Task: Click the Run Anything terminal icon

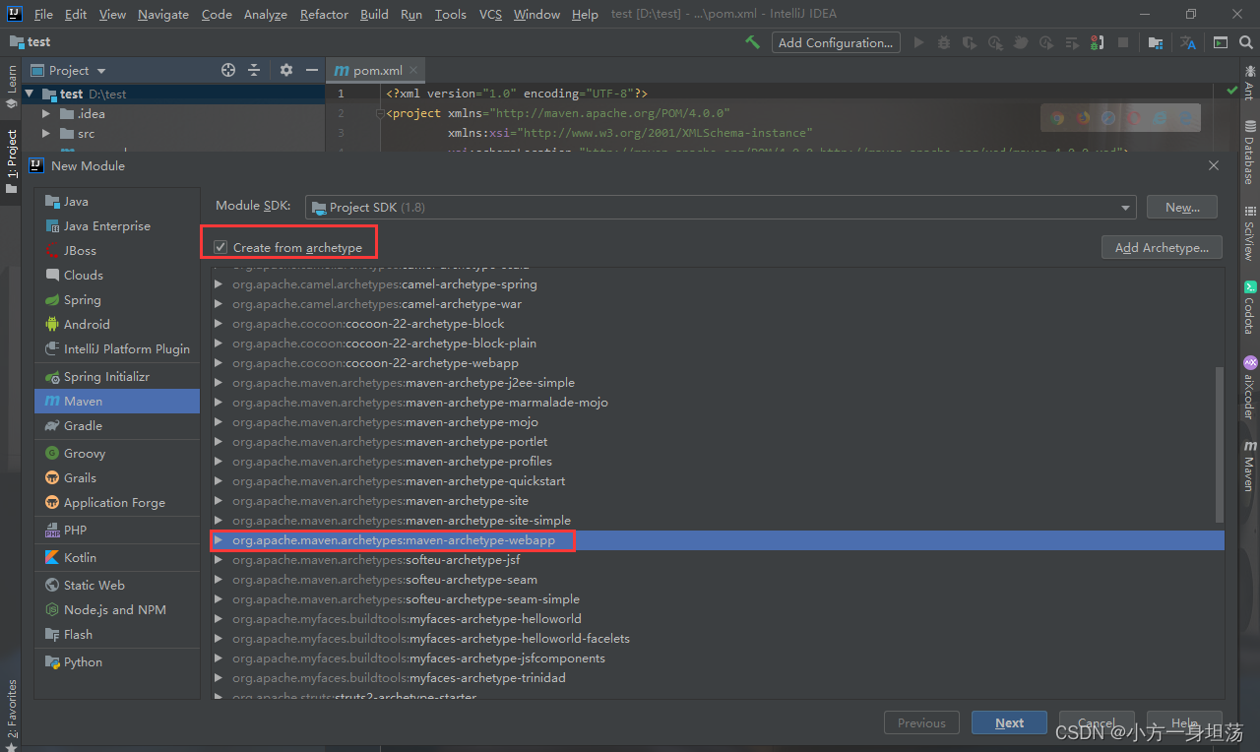Action: [x=1221, y=42]
